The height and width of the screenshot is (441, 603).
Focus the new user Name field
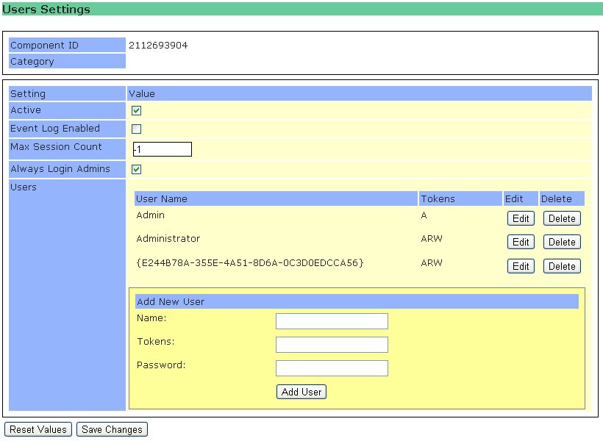coord(332,321)
